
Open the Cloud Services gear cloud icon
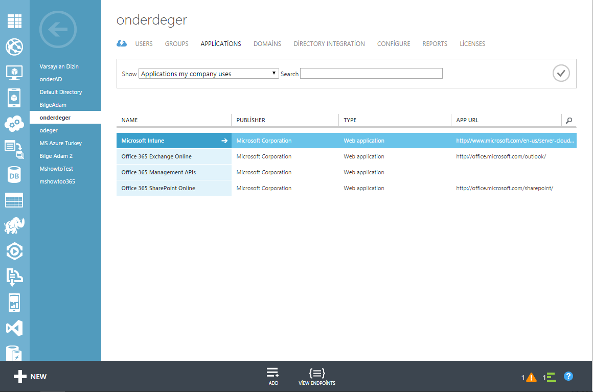[14, 124]
